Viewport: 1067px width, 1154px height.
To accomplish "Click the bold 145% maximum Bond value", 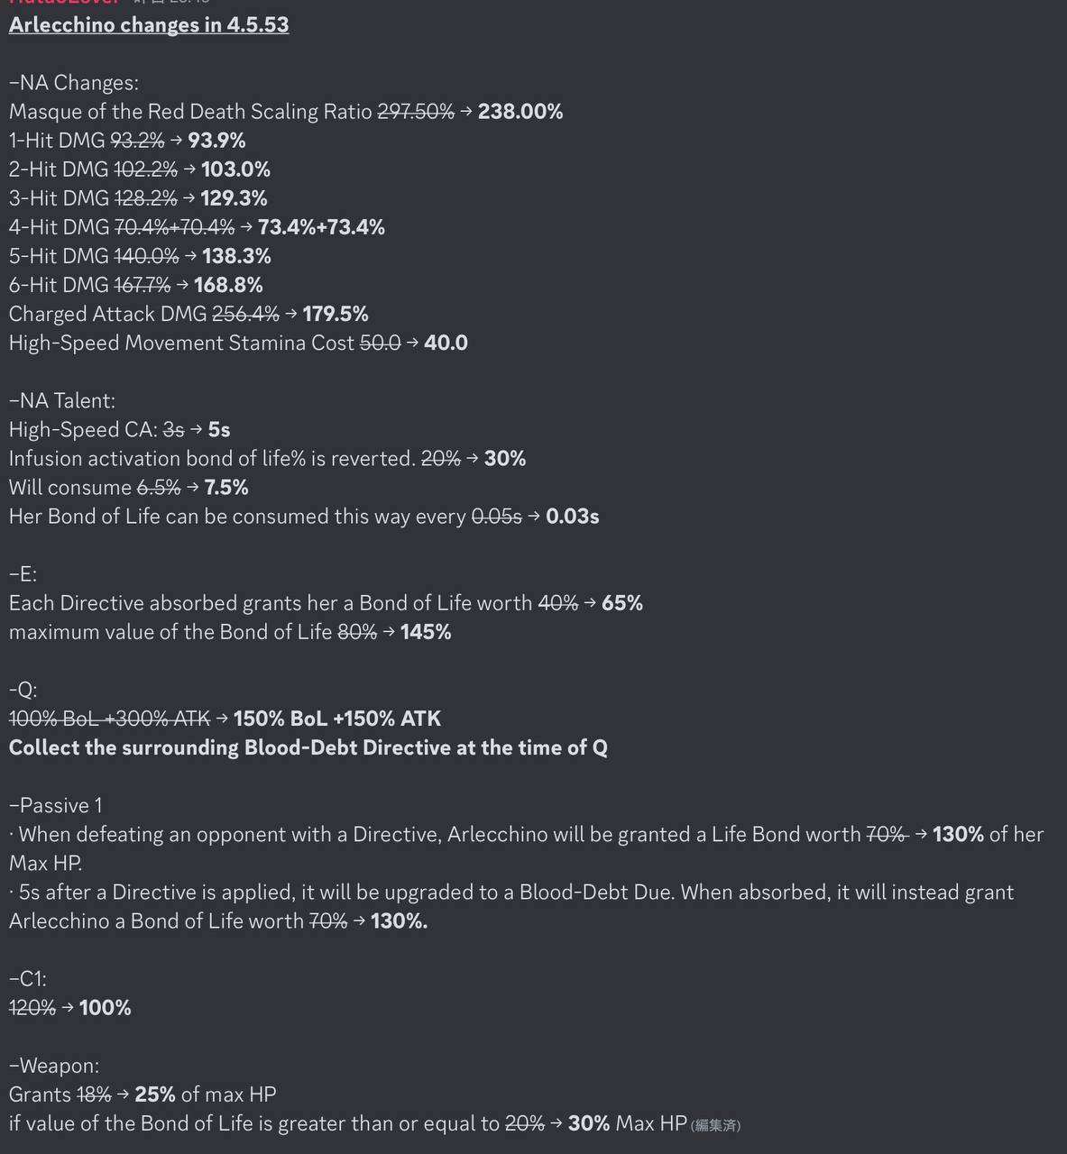I will (426, 632).
